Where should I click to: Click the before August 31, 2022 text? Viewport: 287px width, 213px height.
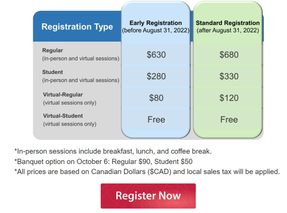pyautogui.click(x=156, y=30)
